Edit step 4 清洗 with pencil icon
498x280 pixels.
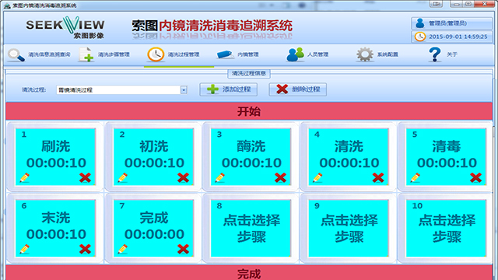pyautogui.click(x=317, y=177)
